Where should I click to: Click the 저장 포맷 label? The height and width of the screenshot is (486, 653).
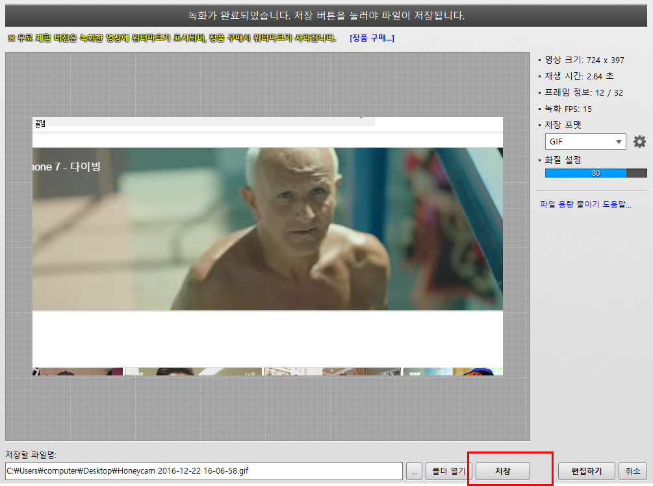point(563,125)
